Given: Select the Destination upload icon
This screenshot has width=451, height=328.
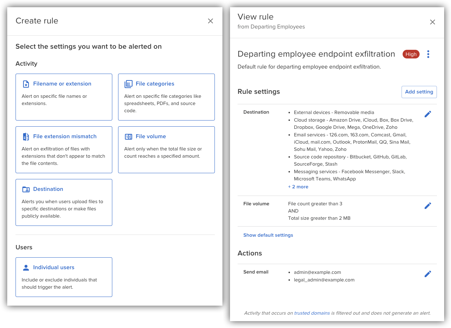Looking at the screenshot, I should tap(26, 189).
